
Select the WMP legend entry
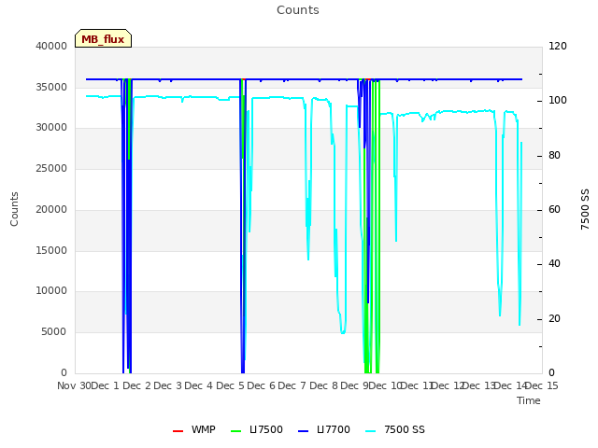[194, 429]
